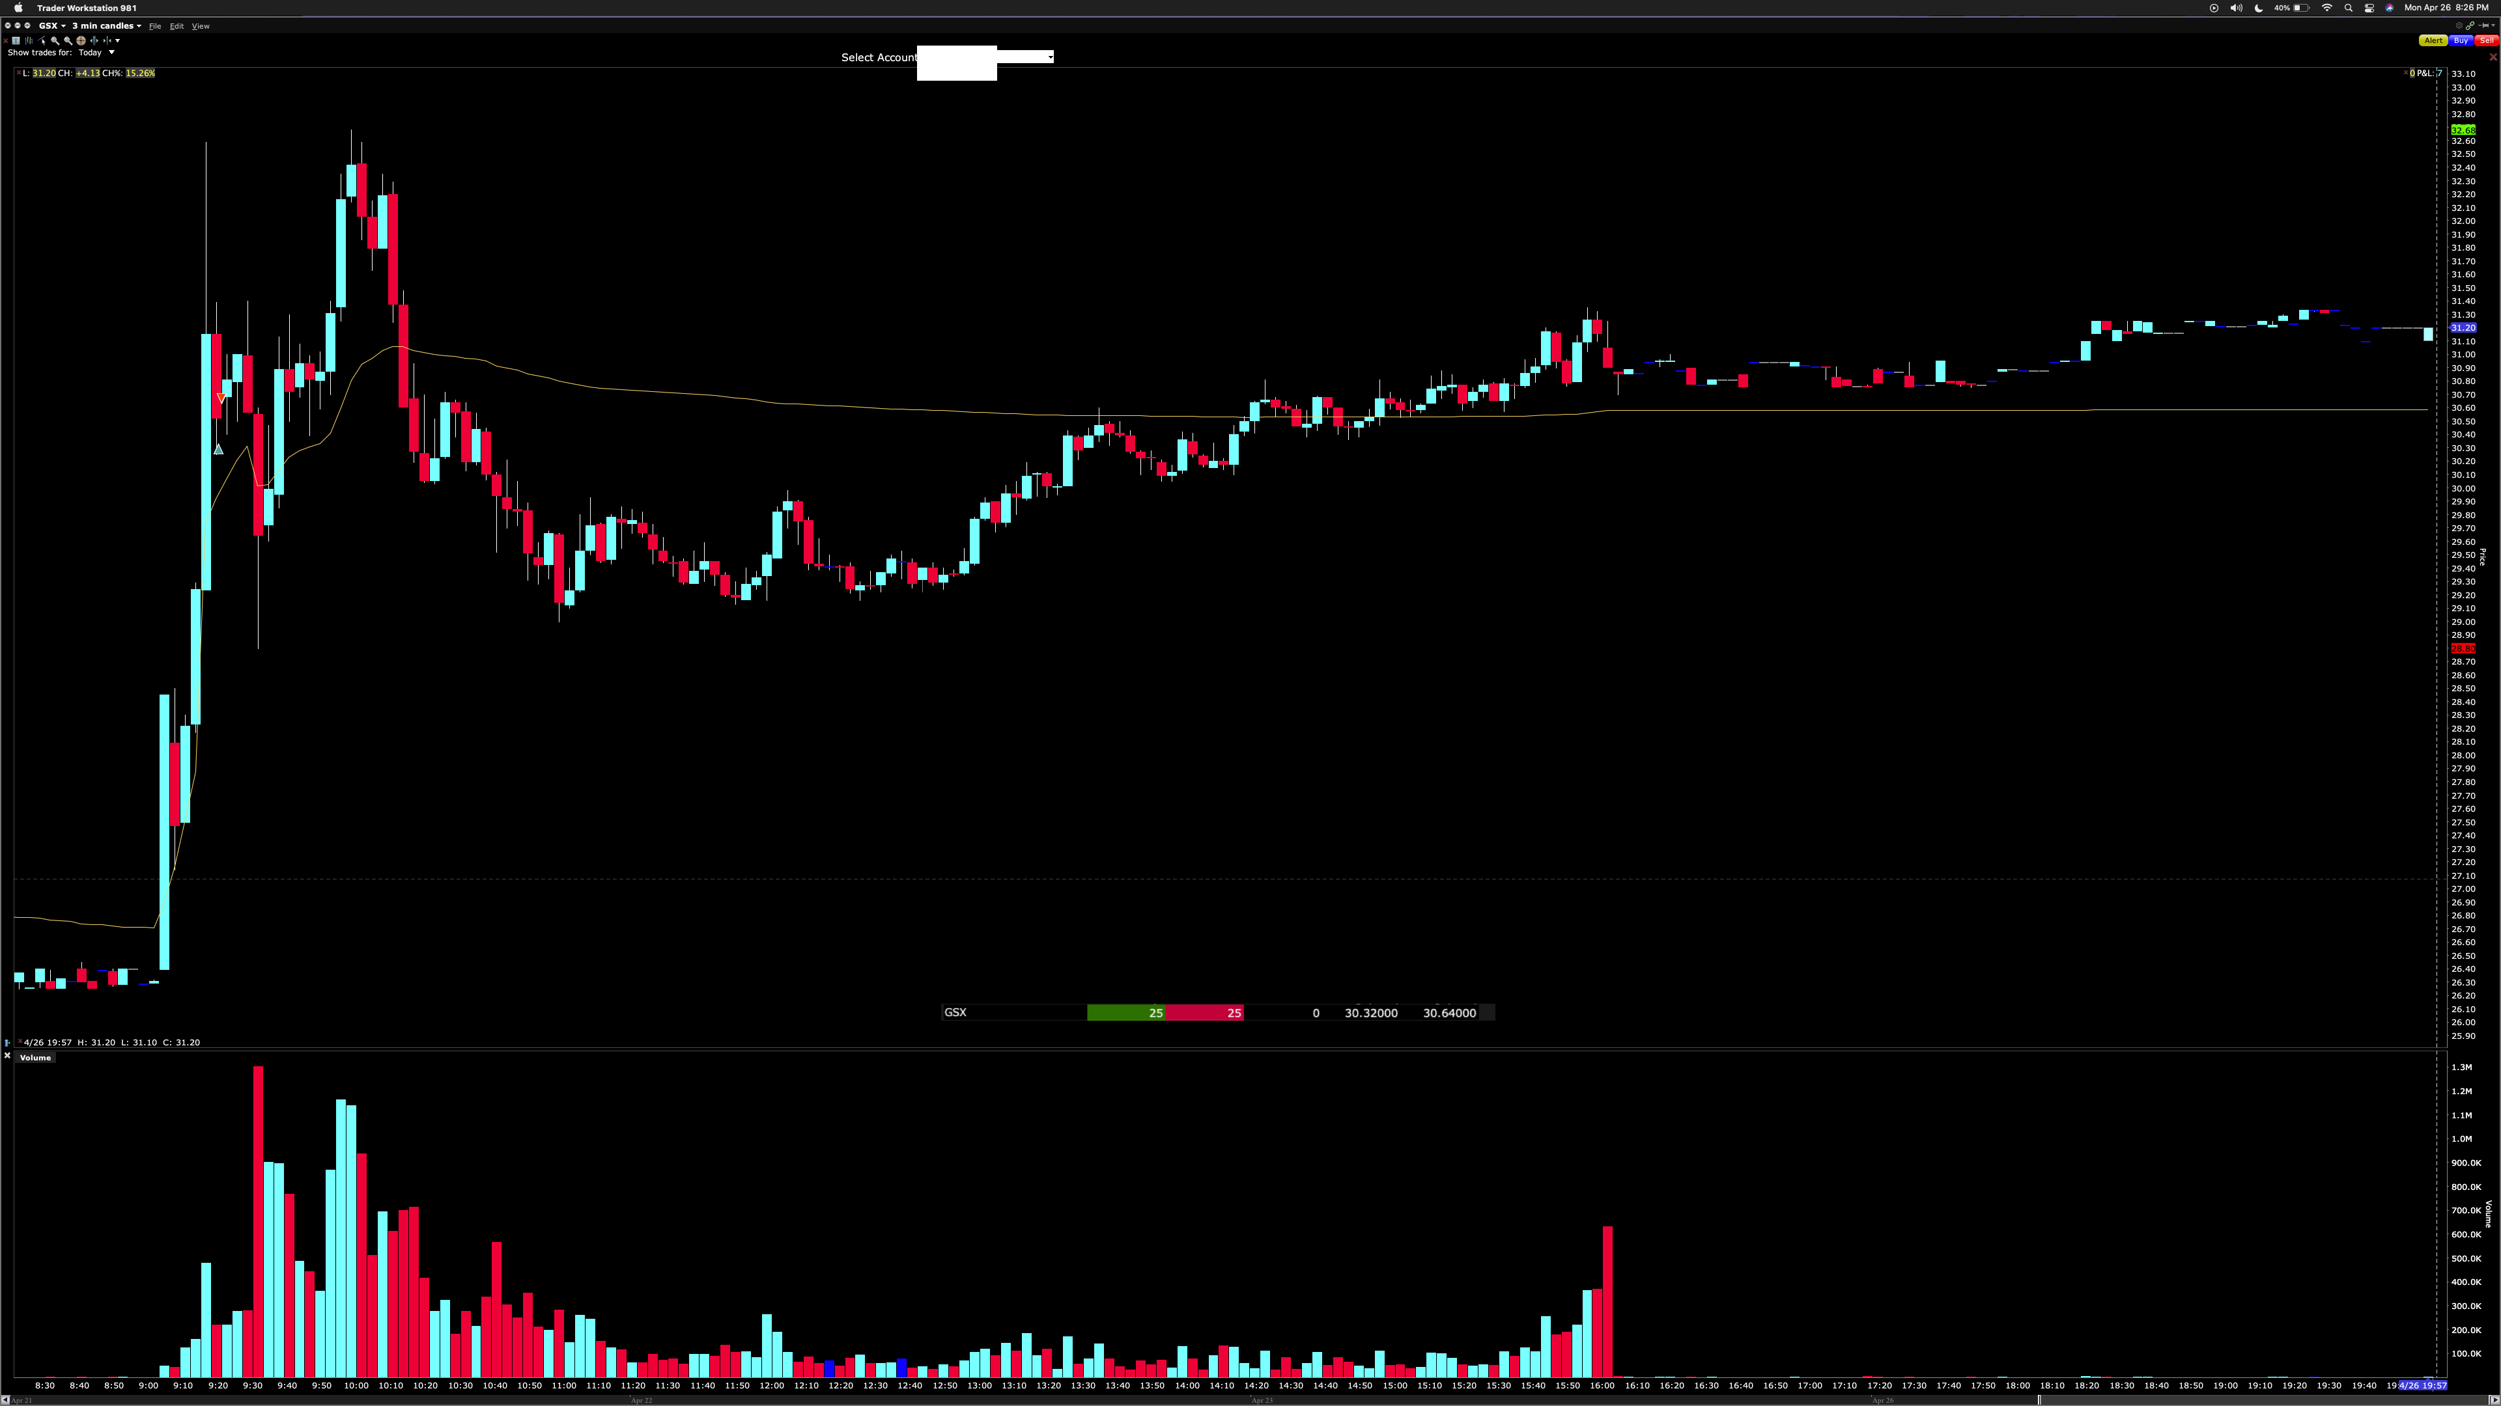Click the chart bars style icon
This screenshot has height=1406, width=2501.
[29, 41]
